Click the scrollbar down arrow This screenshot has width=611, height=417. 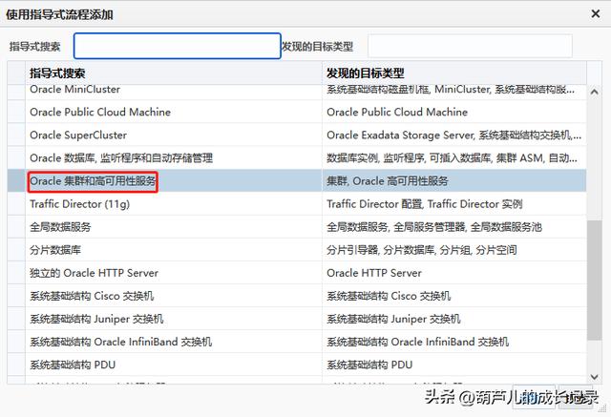point(594,377)
